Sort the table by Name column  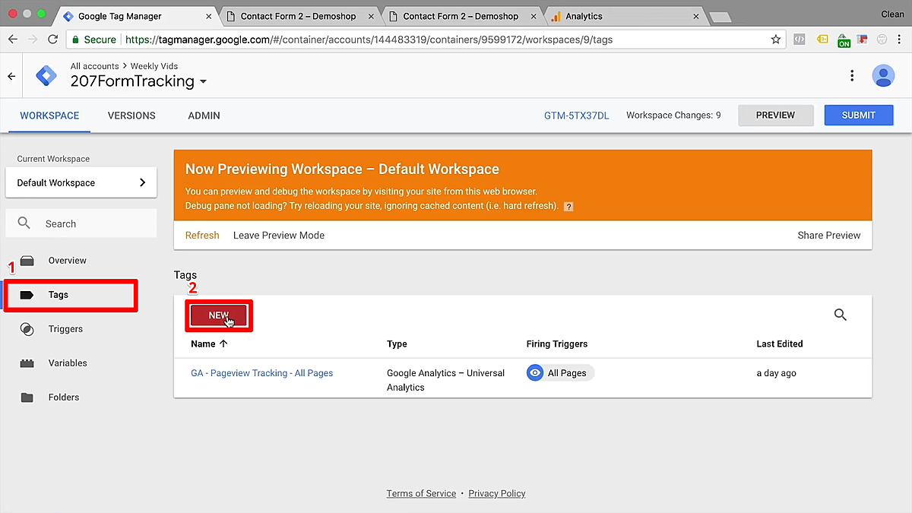pyautogui.click(x=209, y=344)
